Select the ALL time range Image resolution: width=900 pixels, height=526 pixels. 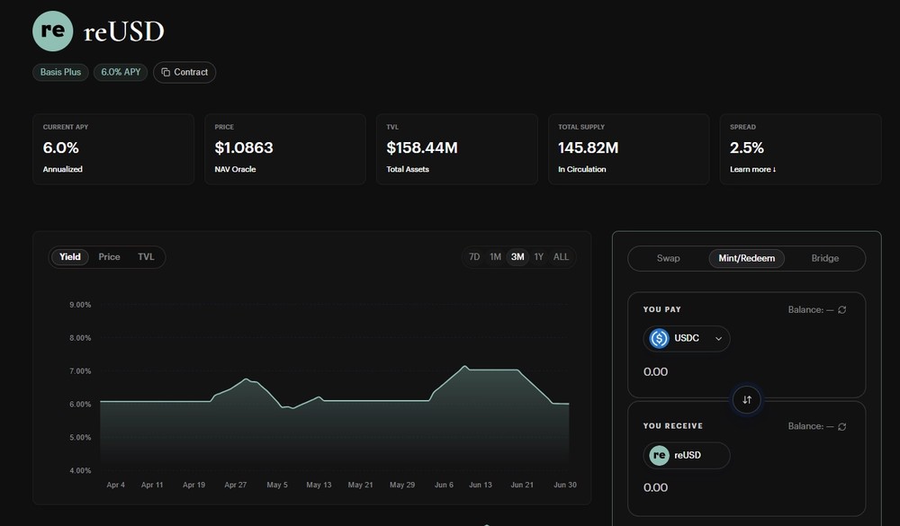[x=561, y=257]
